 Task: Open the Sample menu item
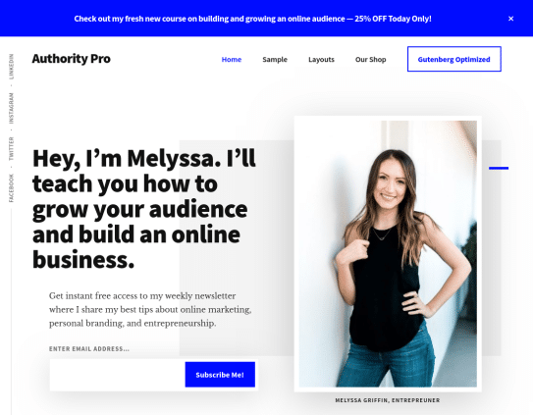point(275,60)
